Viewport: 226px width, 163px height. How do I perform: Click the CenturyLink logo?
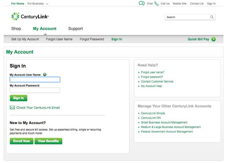[30, 16]
